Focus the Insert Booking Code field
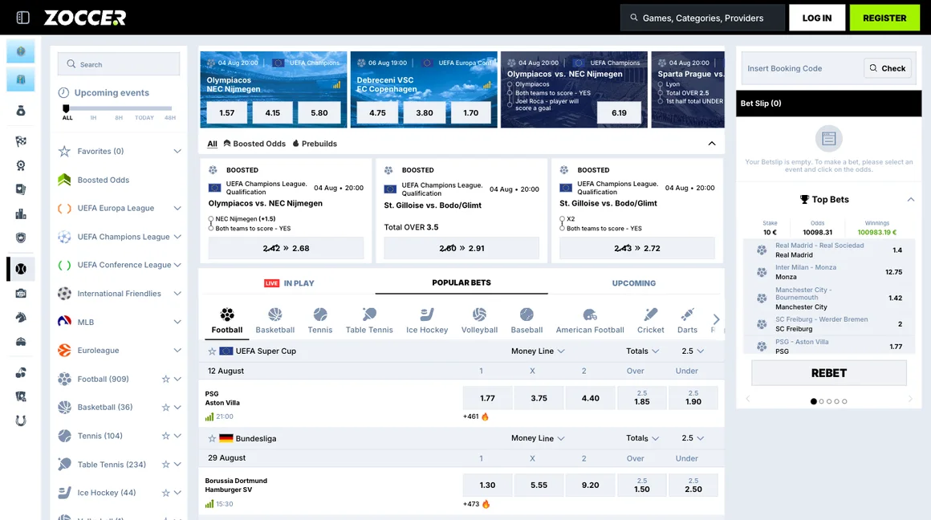Viewport: 931px width, 520px height. (x=802, y=68)
